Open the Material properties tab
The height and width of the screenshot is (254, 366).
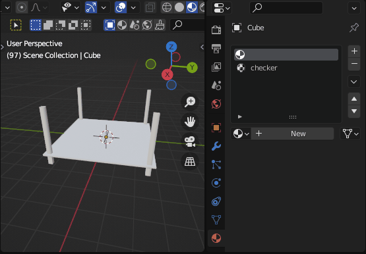pos(216,238)
